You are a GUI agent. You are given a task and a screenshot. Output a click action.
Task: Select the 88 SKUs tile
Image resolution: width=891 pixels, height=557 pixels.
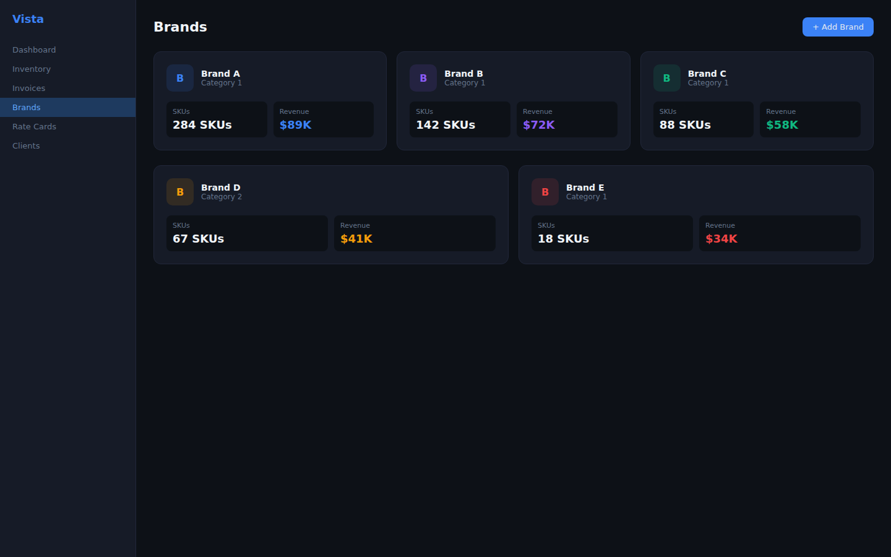[x=703, y=119]
